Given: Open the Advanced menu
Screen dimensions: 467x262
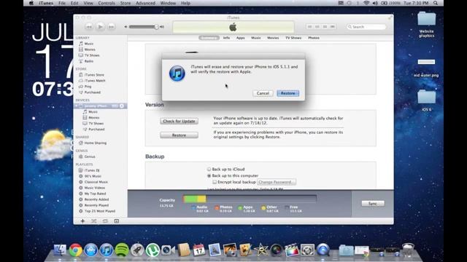Looking at the screenshot, I should (145, 3).
